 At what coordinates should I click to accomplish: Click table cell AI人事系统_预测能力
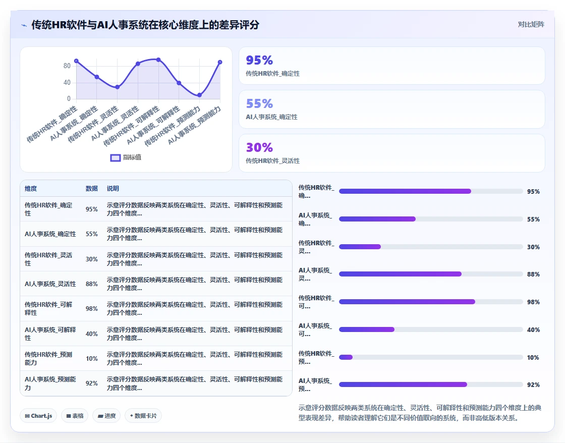pyautogui.click(x=50, y=383)
